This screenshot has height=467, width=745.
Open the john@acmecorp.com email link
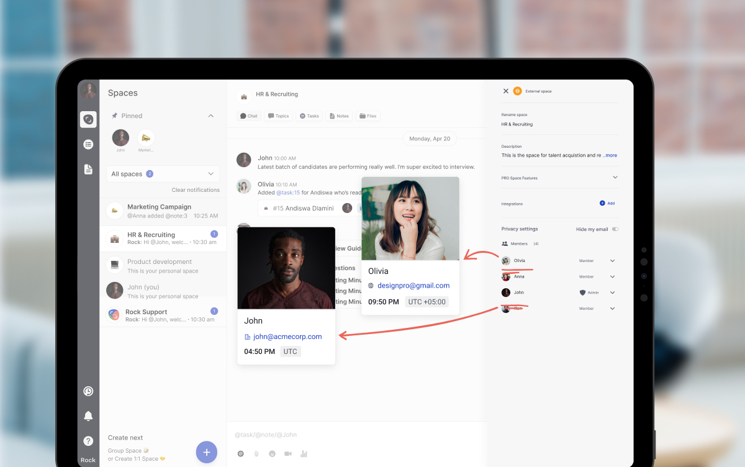point(288,335)
